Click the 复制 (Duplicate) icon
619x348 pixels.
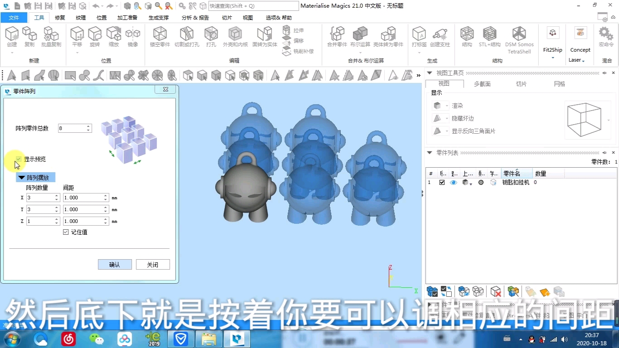[29, 37]
